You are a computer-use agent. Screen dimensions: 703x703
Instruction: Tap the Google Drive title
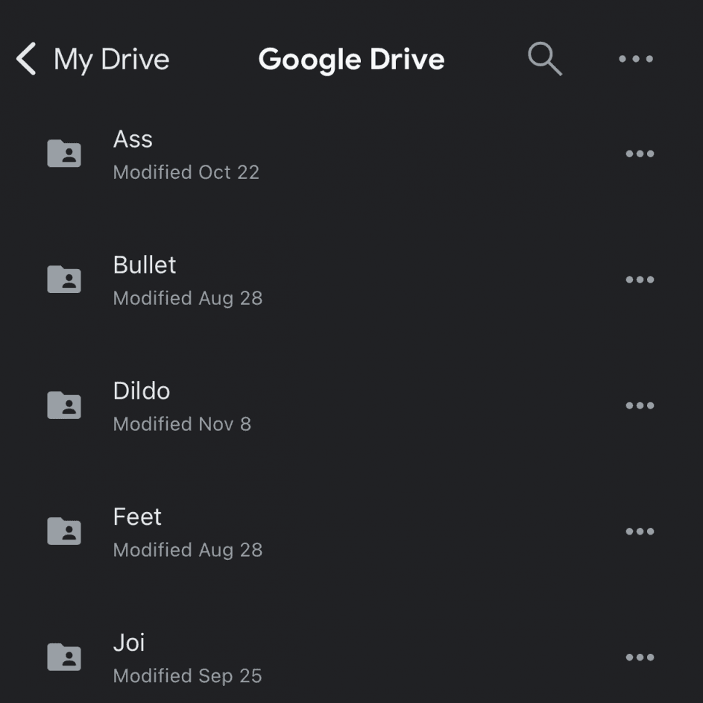[351, 59]
